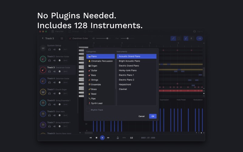The height and width of the screenshot is (152, 243).
Task: Choose Harpsichord instrument
Action: (136, 85)
